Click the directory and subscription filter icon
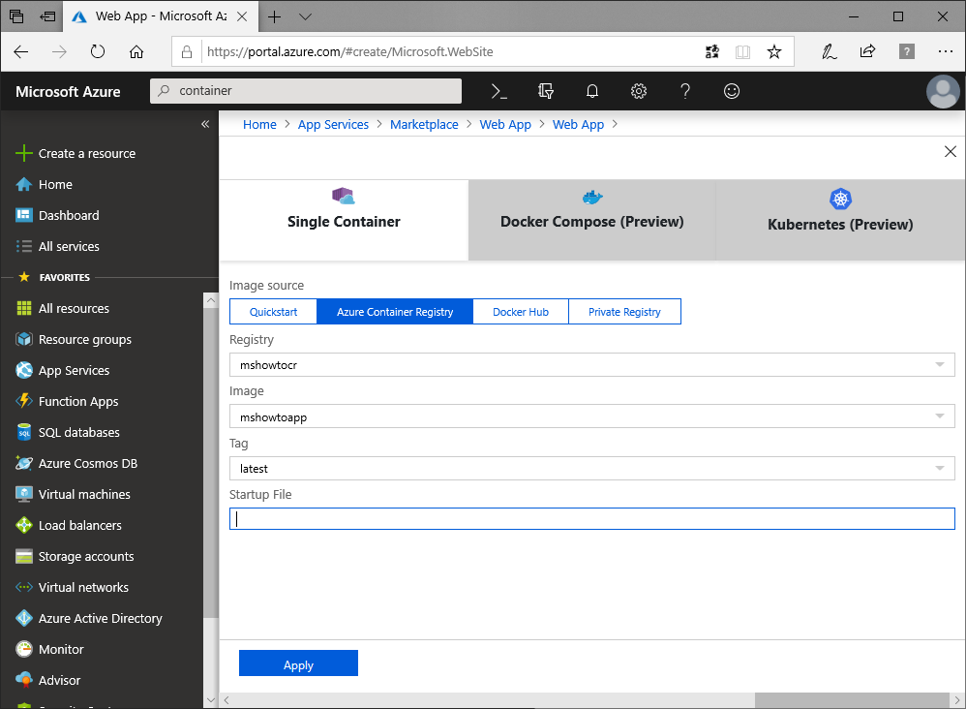 [546, 91]
